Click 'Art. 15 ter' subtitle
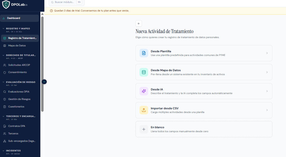Image resolution: width=286 pixels, height=157 pixels. (11, 85)
